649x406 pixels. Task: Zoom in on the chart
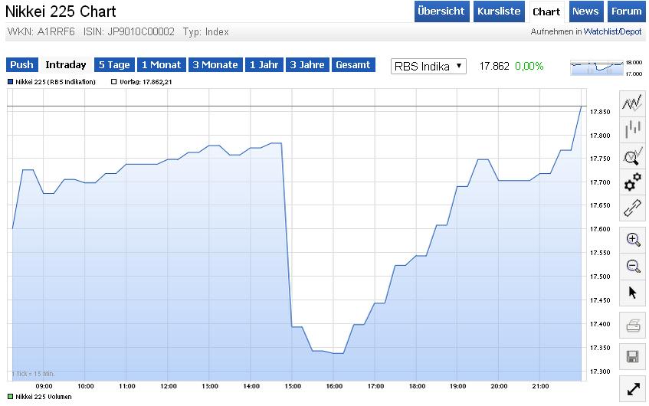tap(633, 240)
